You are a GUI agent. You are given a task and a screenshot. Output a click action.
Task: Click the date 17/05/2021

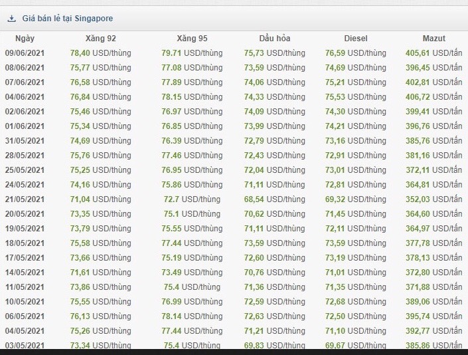(25, 258)
